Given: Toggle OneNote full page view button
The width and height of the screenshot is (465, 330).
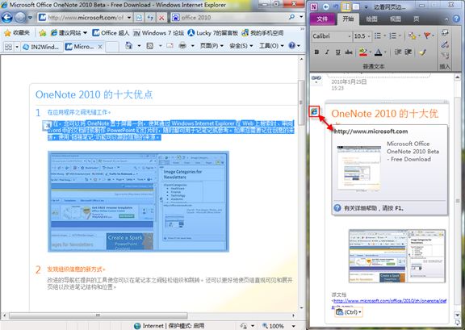Looking at the screenshot, I should [x=356, y=6].
